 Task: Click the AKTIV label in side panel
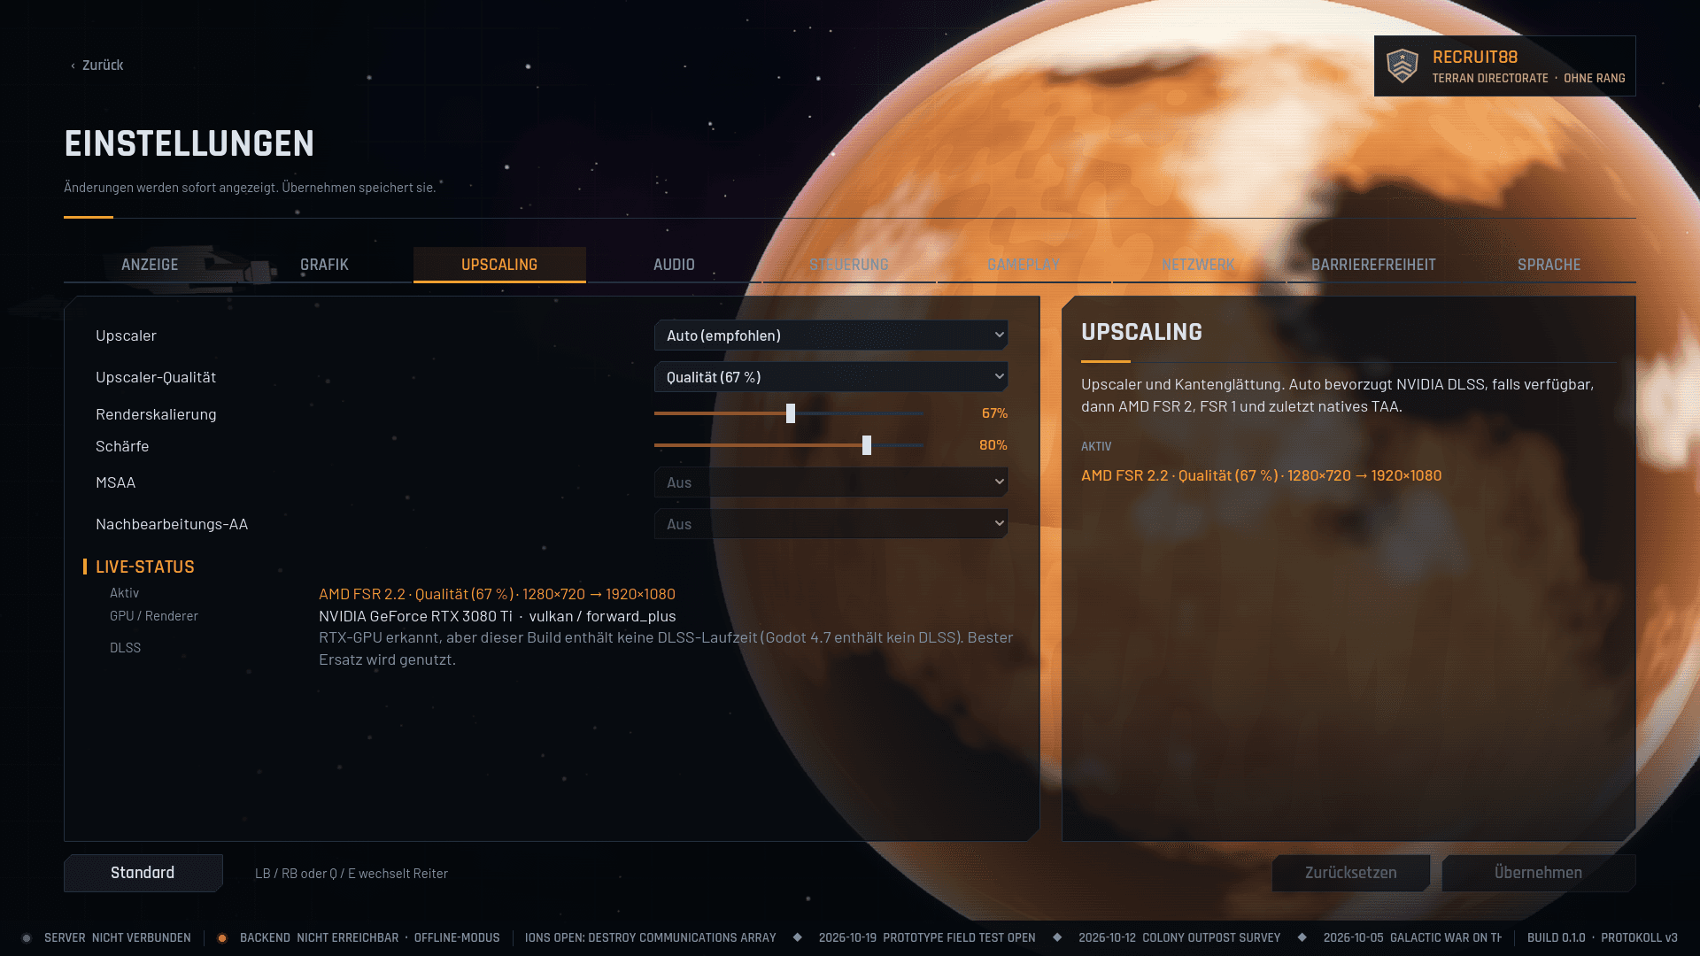click(1096, 447)
